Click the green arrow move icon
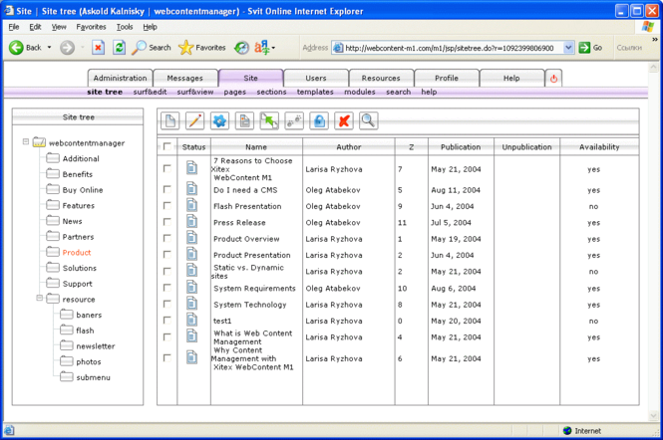Image resolution: width=663 pixels, height=440 pixels. (269, 121)
